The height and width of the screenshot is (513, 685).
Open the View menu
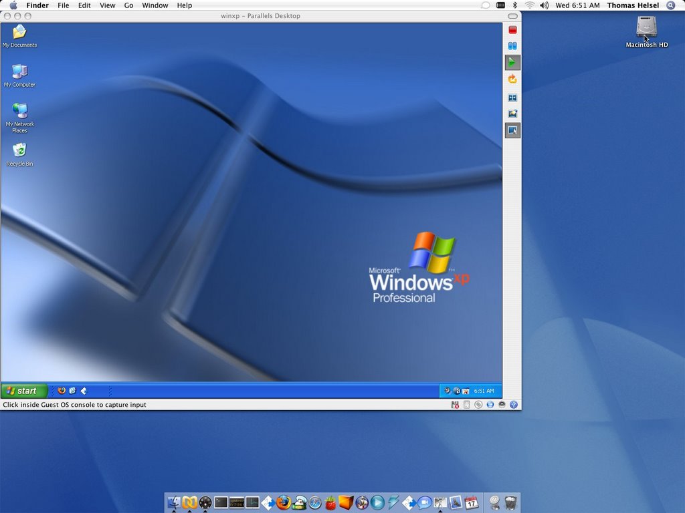(108, 5)
